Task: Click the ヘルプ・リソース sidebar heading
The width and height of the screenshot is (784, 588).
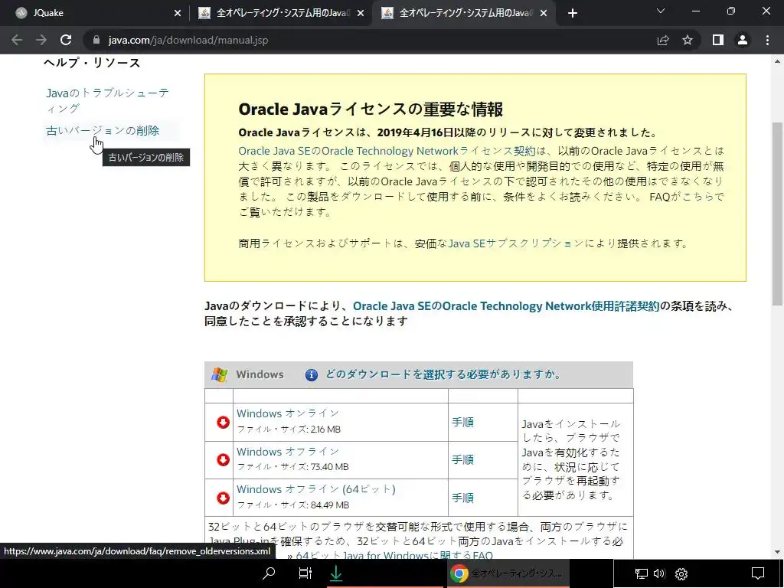Action: pos(92,63)
